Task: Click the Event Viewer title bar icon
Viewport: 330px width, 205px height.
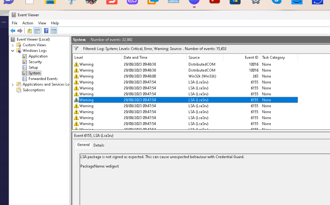Action: pyautogui.click(x=14, y=15)
